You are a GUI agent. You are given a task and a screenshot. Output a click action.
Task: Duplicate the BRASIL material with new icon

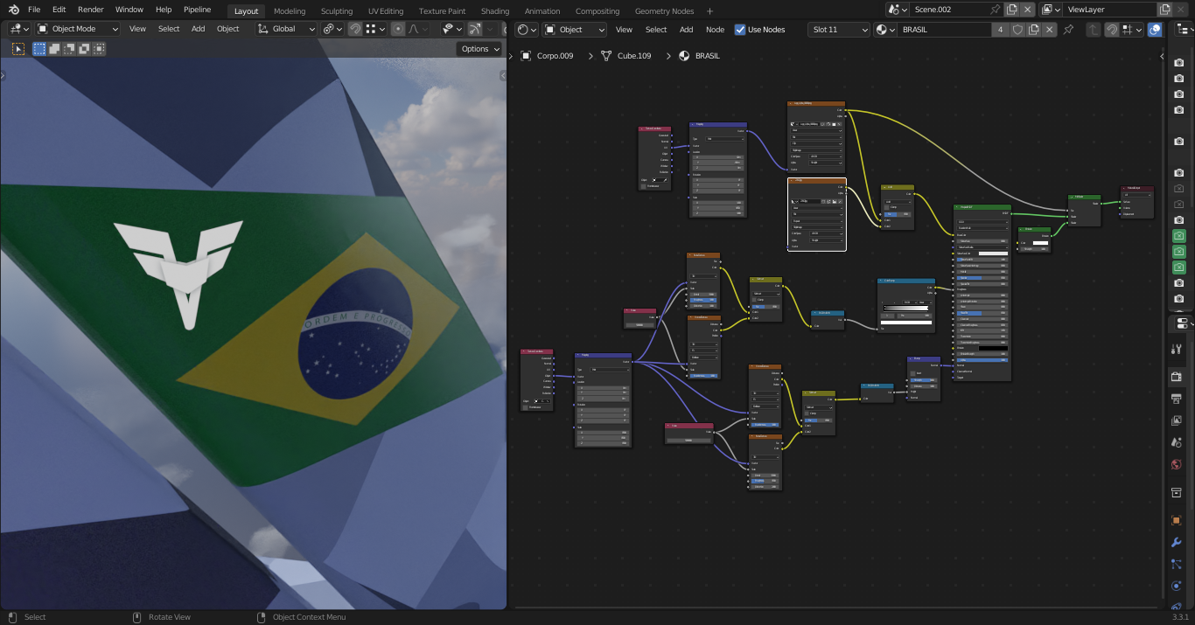[1033, 30]
